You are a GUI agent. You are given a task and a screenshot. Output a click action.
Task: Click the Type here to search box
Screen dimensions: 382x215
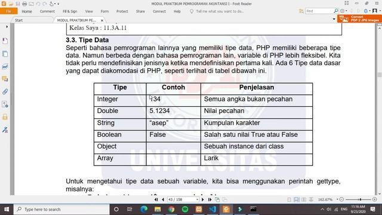61,209
